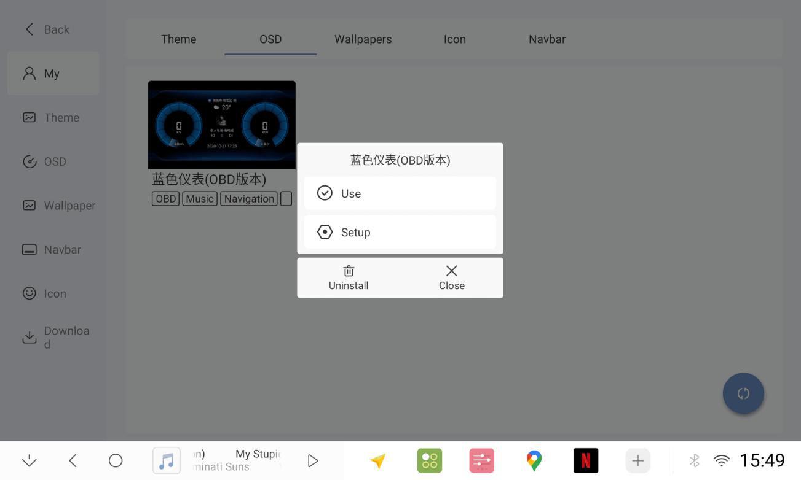
Task: Switch to the Icon tab
Action: coord(455,39)
